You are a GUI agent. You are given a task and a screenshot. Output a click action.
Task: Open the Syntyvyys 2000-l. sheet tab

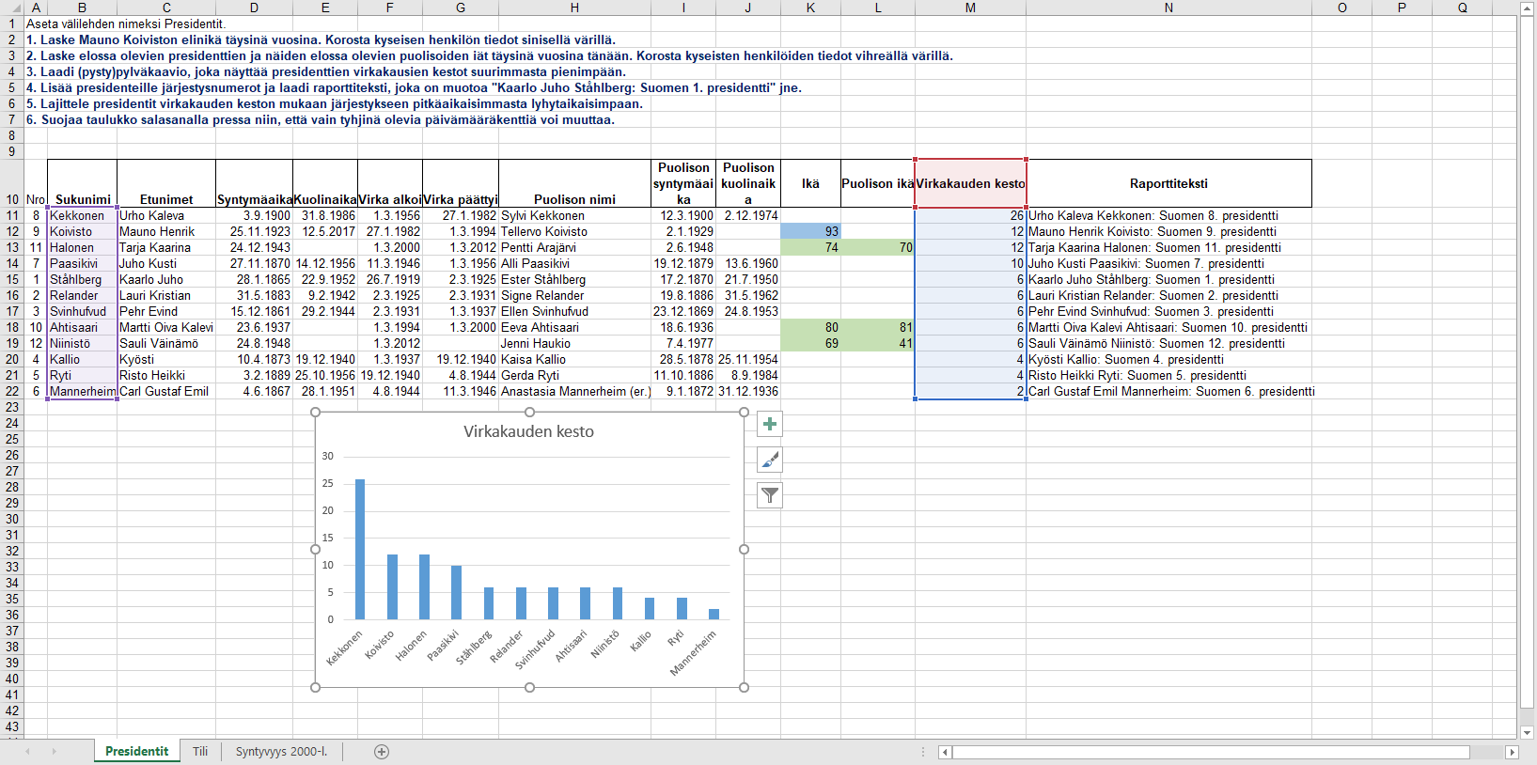(x=281, y=752)
